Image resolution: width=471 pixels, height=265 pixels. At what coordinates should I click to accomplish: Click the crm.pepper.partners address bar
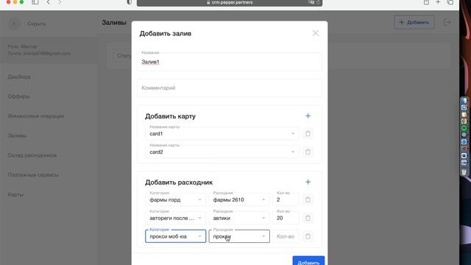tap(230, 3)
